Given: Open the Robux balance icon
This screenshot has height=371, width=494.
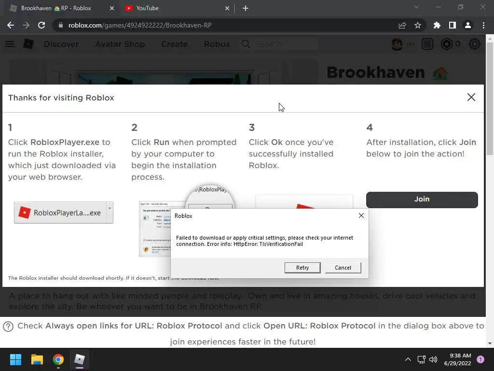Looking at the screenshot, I should point(446,44).
